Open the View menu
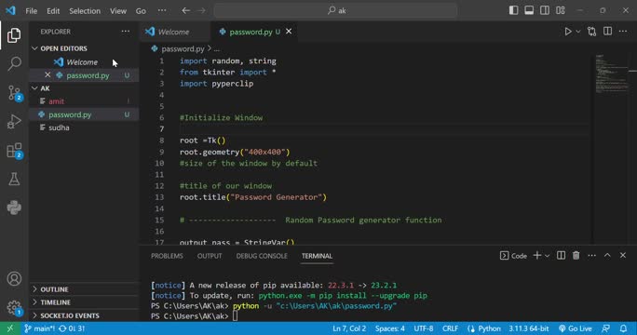Screen dimensions: 637x335 click(118, 11)
